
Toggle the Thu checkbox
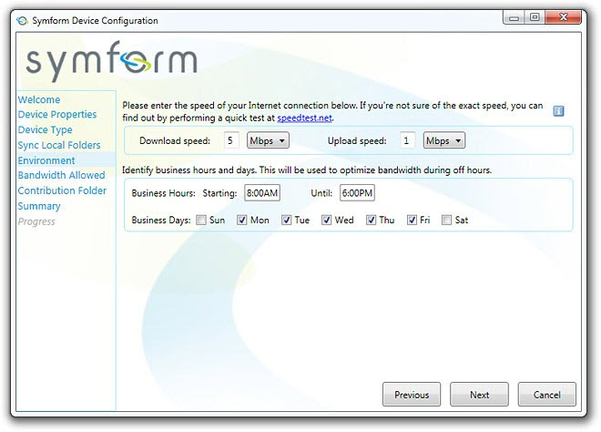click(x=371, y=221)
